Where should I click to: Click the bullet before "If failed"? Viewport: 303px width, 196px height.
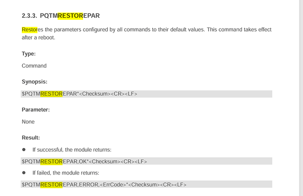[24, 173]
